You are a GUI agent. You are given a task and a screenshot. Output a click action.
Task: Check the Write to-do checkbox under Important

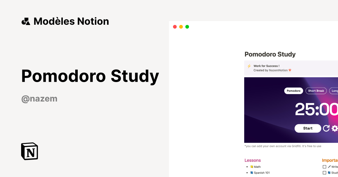point(324,167)
